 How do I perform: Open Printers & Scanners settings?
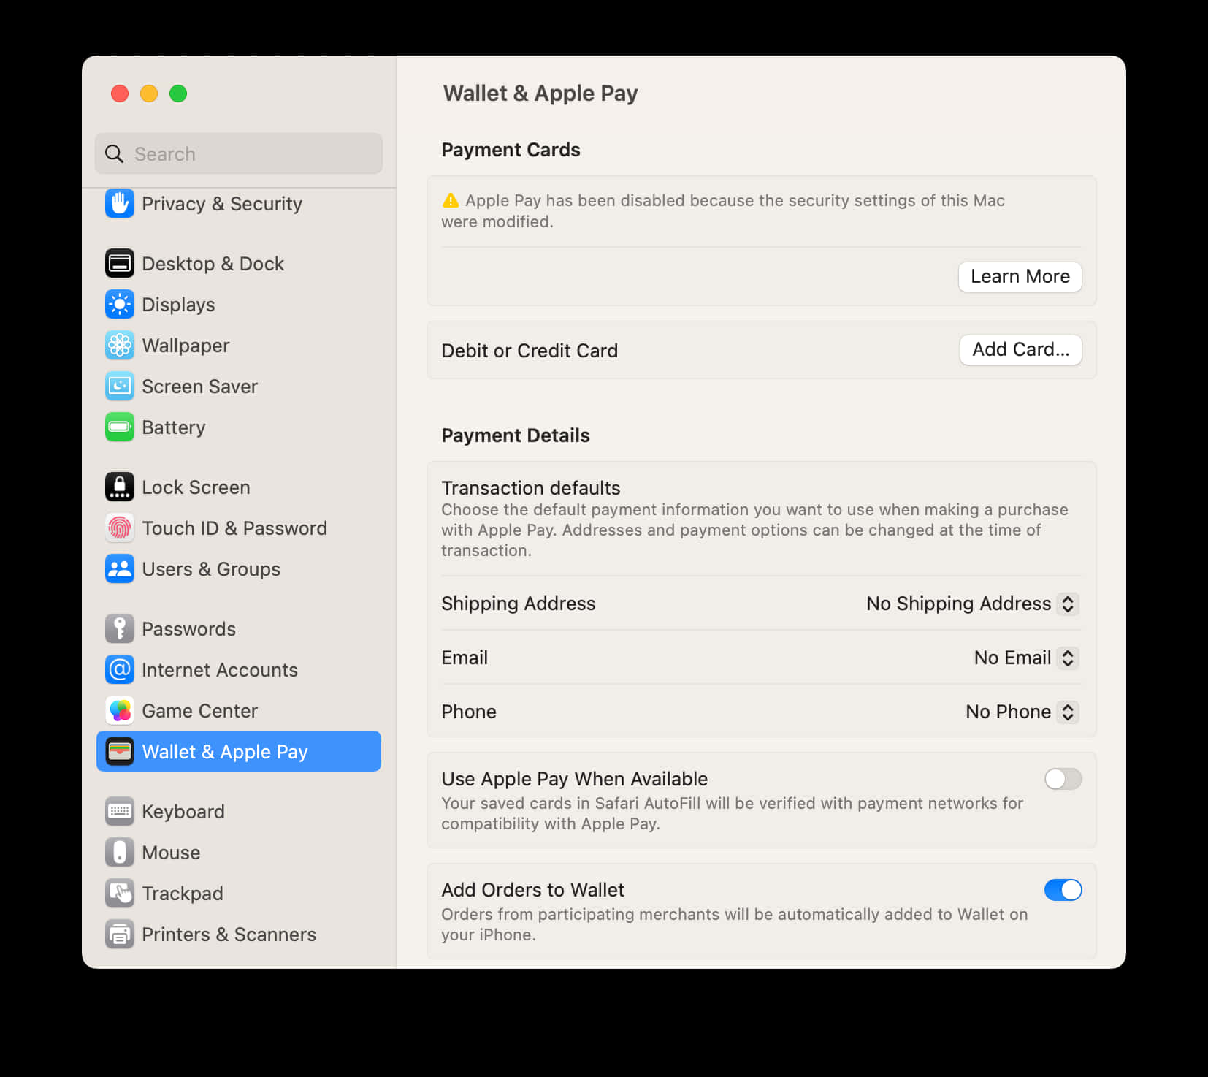239,935
